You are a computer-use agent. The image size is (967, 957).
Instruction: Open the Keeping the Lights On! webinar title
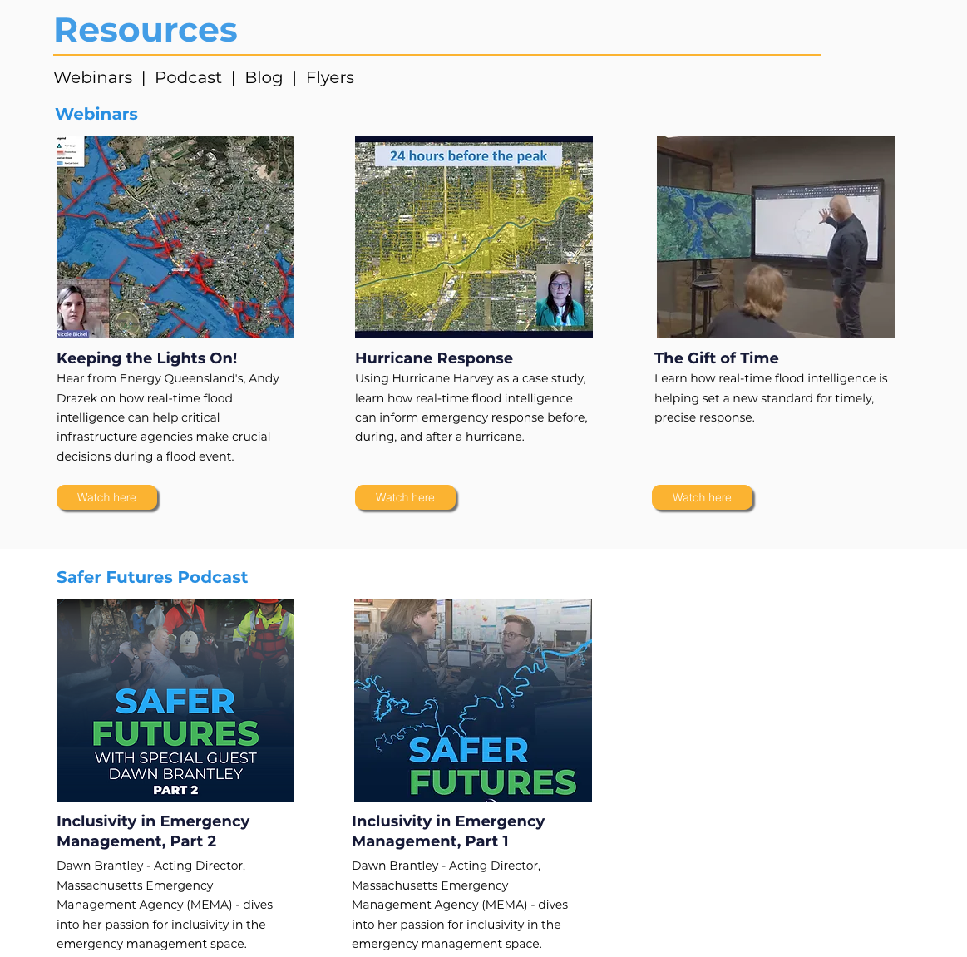(146, 358)
